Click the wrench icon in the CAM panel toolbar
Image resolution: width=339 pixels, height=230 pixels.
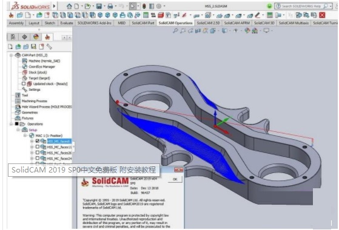(x=49, y=47)
